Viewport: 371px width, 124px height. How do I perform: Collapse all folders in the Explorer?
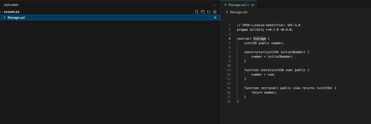click(214, 12)
